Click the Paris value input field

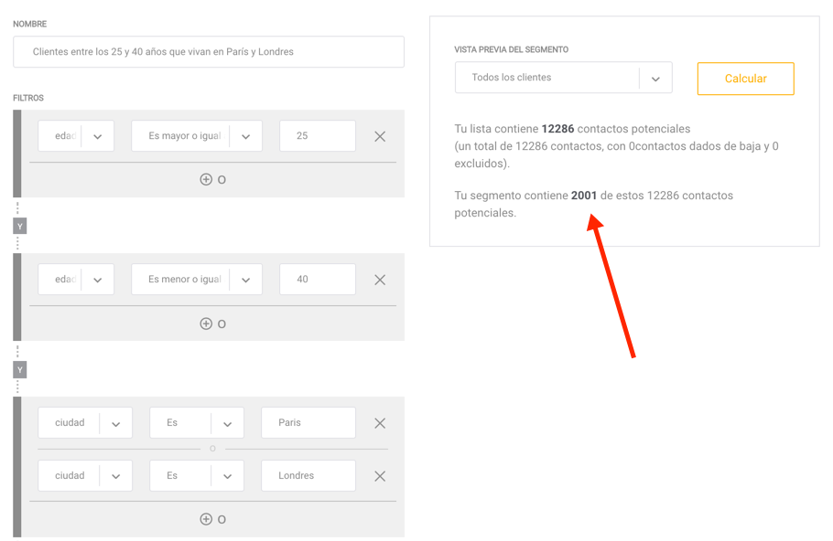[x=308, y=423]
